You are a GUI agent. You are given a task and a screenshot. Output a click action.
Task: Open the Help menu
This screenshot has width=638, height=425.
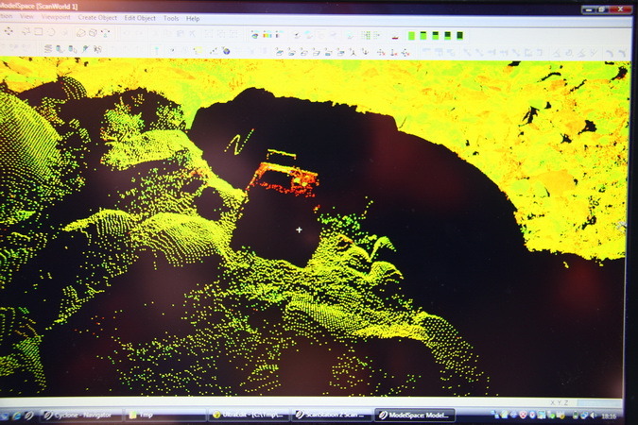193,18
